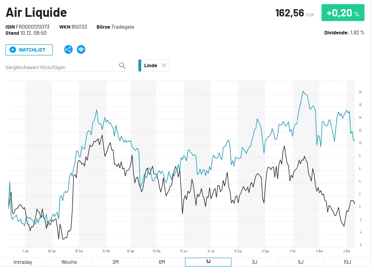Open the 3M chart period
374x273 pixels.
[115, 262]
